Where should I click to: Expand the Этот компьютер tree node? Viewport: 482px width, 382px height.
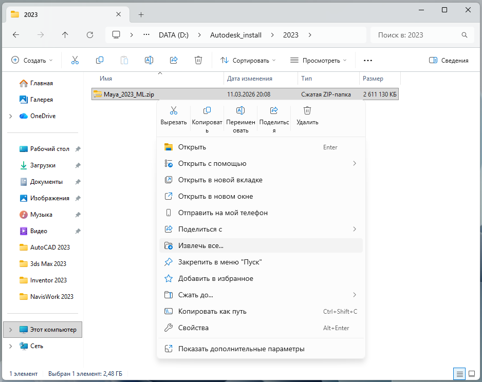pyautogui.click(x=11, y=330)
